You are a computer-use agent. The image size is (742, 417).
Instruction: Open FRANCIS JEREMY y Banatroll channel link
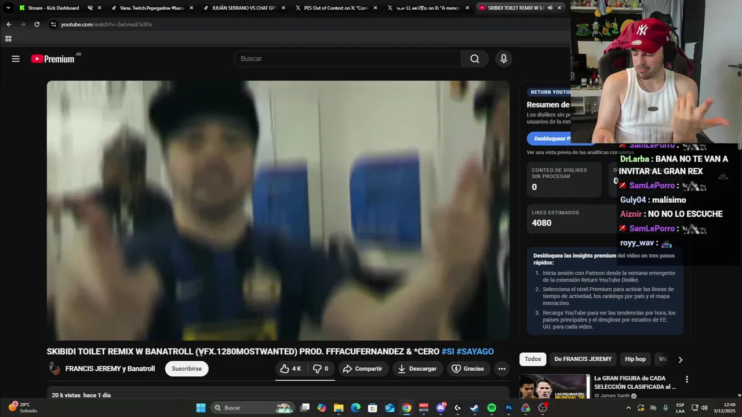click(110, 368)
